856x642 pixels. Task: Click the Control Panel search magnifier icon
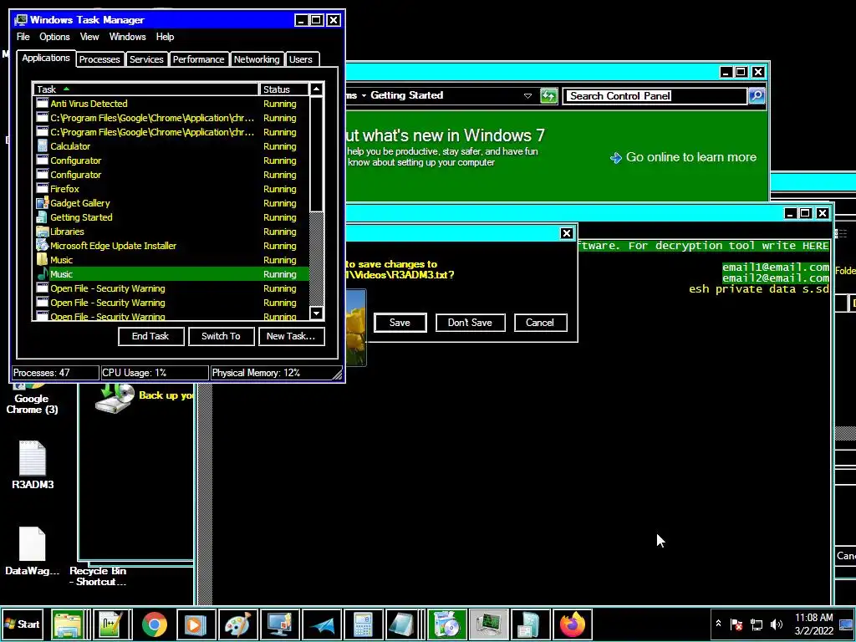point(756,95)
